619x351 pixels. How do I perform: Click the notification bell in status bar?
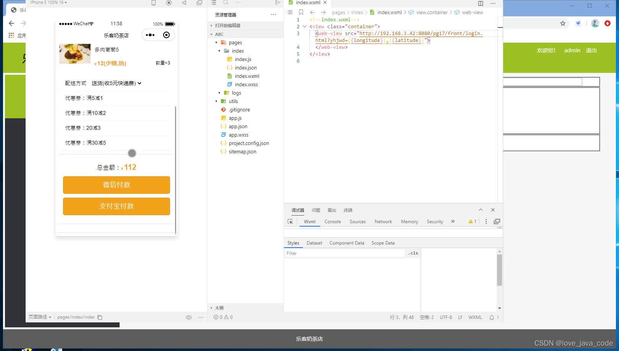pos(492,317)
